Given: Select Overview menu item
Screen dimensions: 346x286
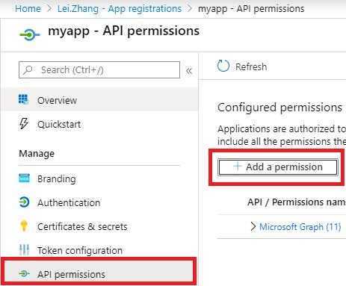Looking at the screenshot, I should pos(99,100).
